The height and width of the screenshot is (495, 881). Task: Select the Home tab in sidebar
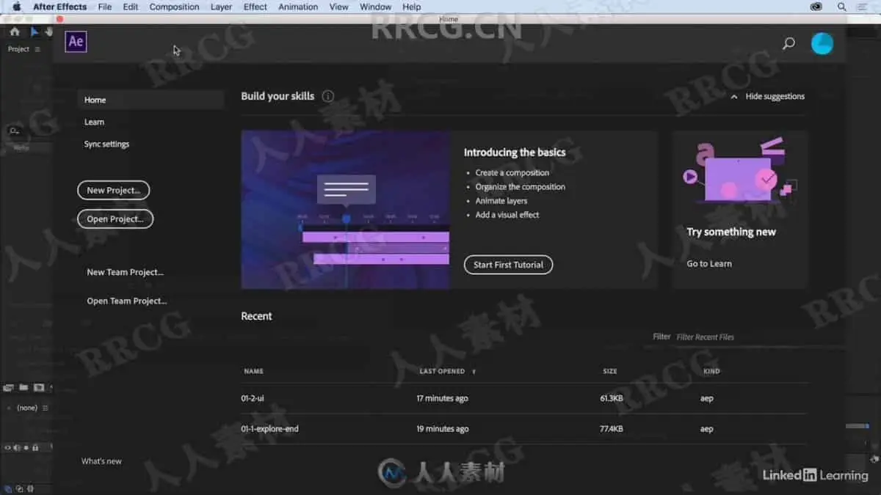[x=151, y=100]
